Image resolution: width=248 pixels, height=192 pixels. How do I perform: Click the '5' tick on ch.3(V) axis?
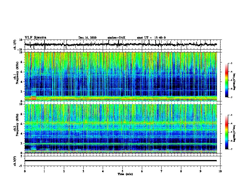click(22, 156)
